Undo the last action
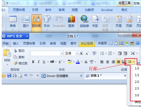The height and width of the screenshot is (107, 141). [26, 75]
